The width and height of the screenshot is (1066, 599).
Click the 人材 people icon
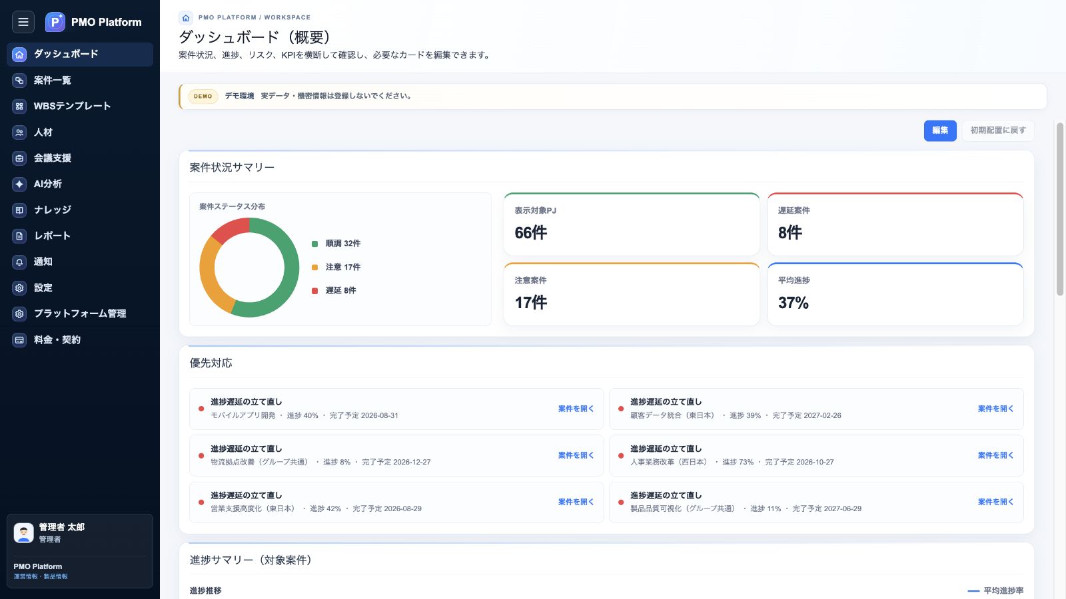(19, 132)
